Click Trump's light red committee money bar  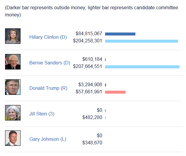coord(115,92)
